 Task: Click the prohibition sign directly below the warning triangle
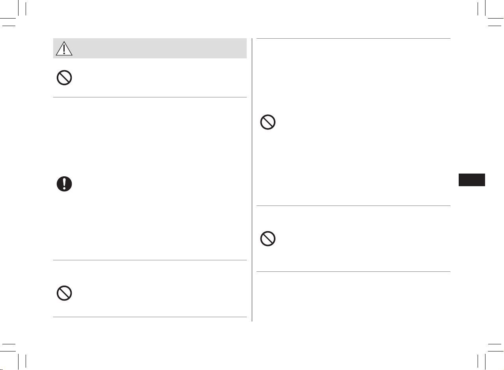64,78
